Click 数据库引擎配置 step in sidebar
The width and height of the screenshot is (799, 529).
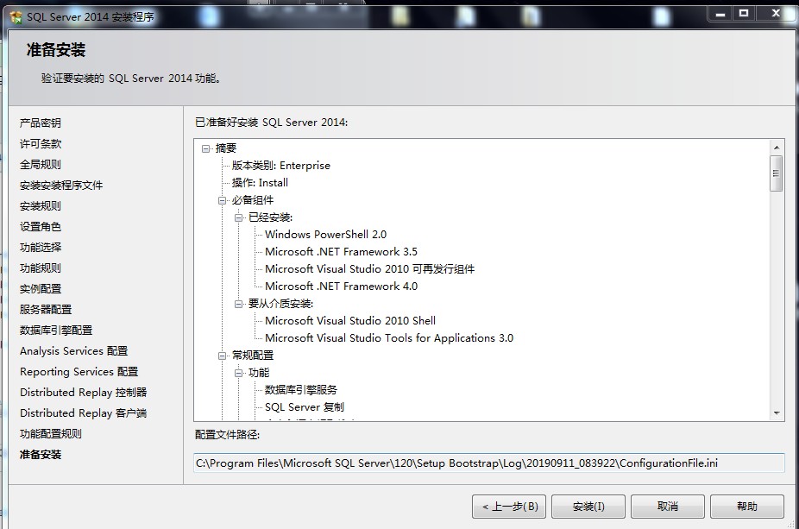[x=56, y=331]
